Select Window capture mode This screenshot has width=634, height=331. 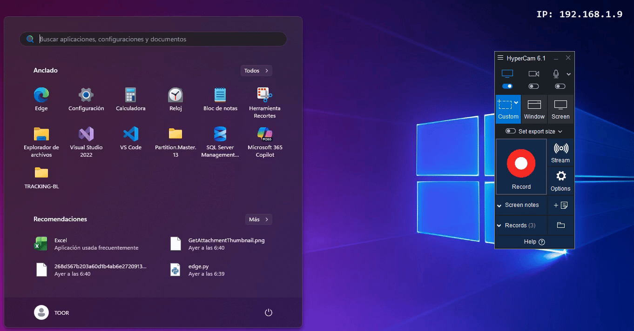point(534,109)
